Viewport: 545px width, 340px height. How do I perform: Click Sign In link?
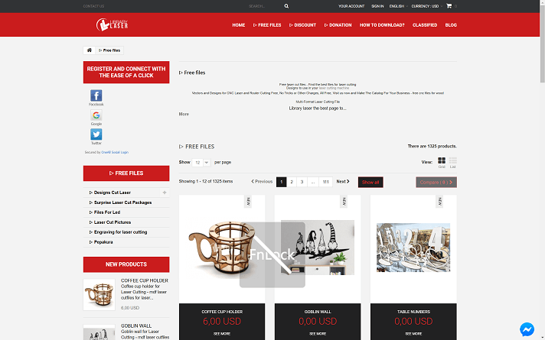click(377, 6)
